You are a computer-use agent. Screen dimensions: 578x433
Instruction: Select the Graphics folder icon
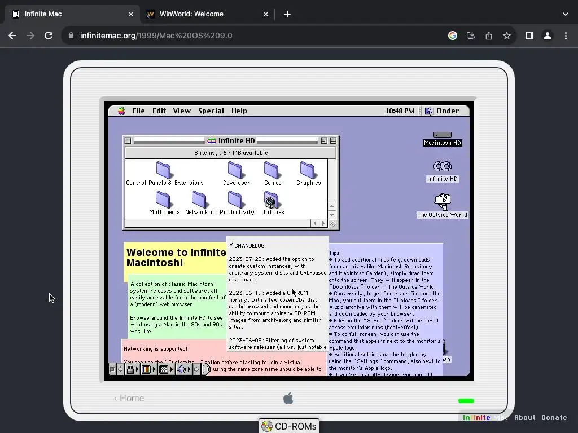(x=308, y=170)
